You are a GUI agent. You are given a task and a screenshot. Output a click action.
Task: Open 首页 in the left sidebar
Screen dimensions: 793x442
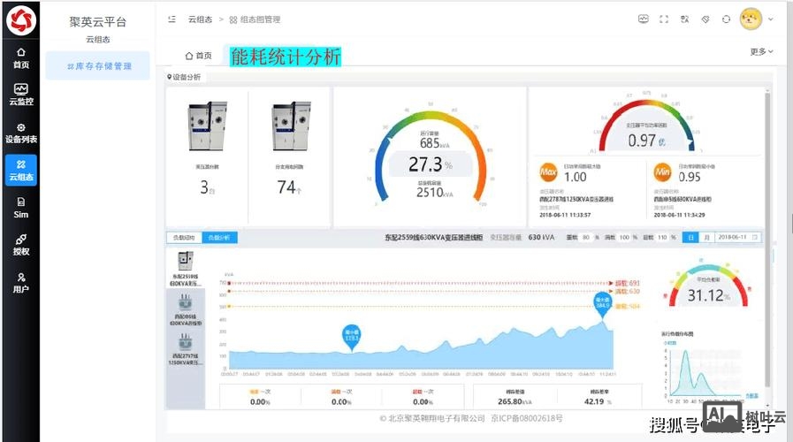[21, 57]
